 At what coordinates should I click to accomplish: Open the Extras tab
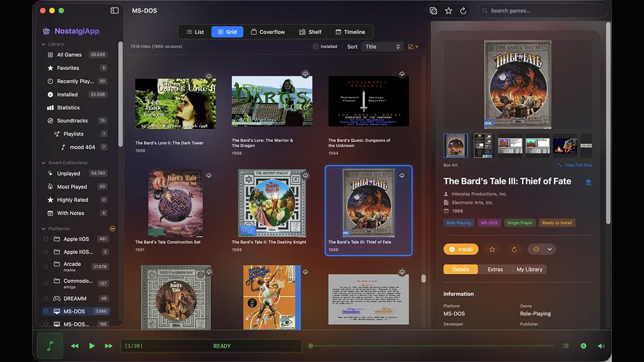coord(495,269)
